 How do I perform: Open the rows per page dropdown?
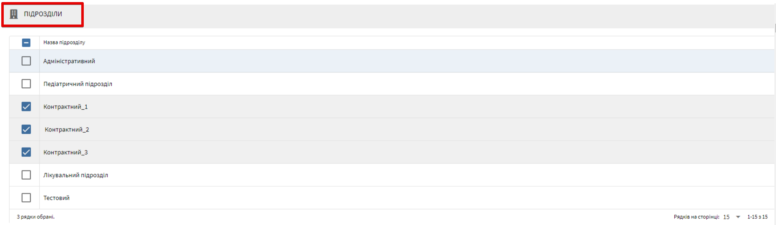click(726, 217)
